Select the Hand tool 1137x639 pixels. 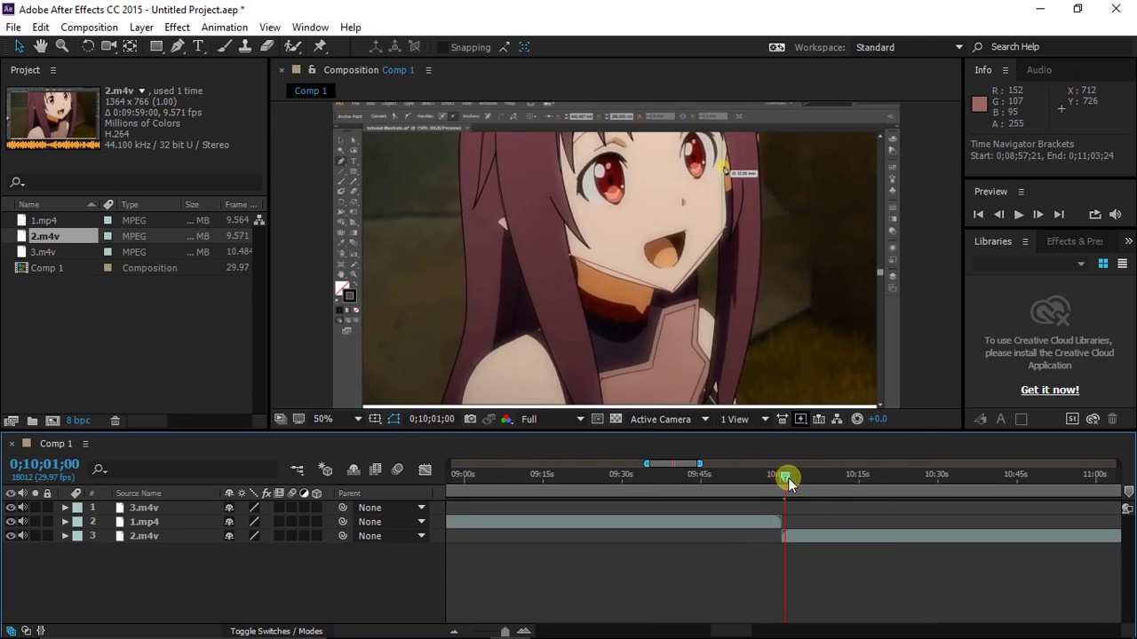41,47
